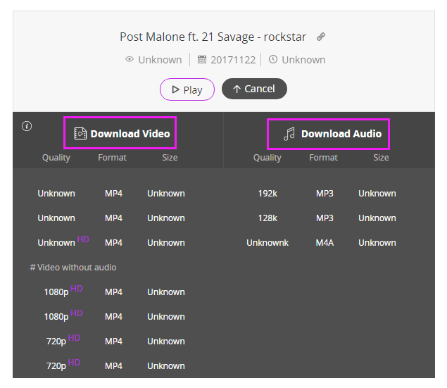Open the Download Audio section
Viewport: 447px width, 388px height.
pyautogui.click(x=329, y=134)
